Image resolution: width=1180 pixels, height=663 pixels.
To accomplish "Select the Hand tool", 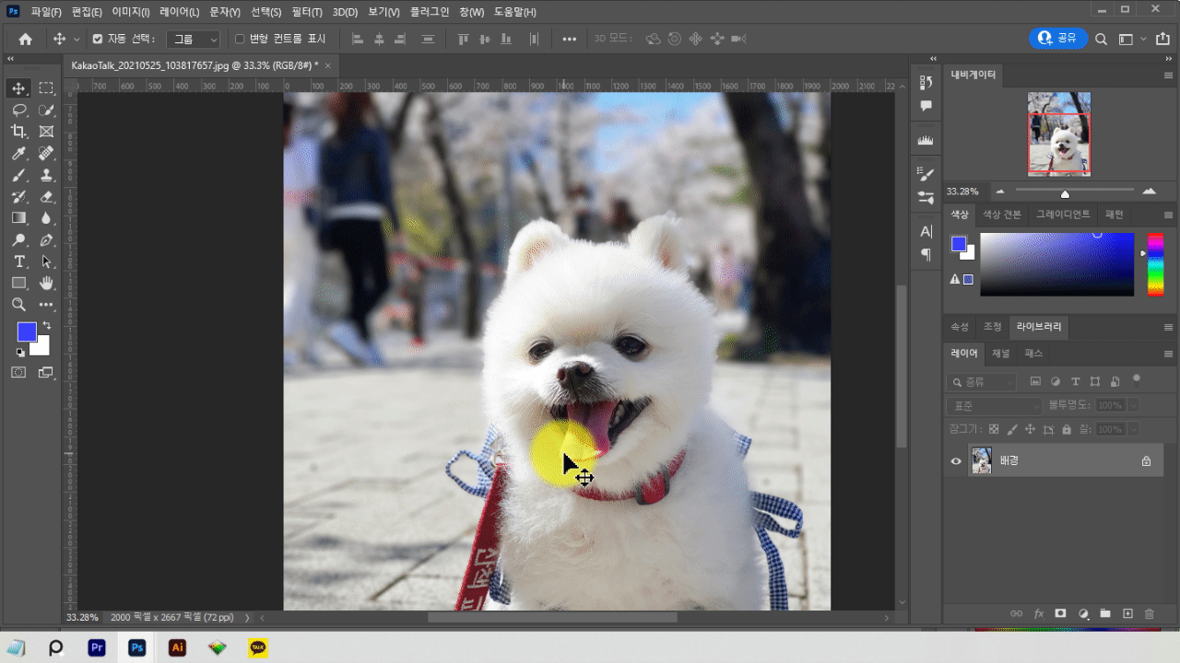I will click(46, 283).
